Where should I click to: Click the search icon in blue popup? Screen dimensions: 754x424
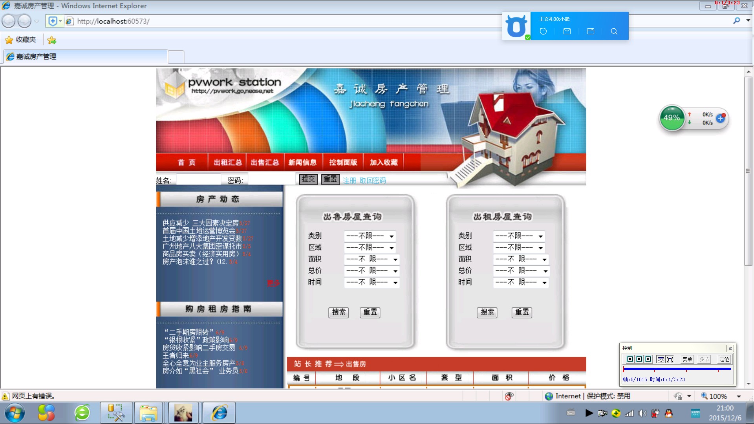pyautogui.click(x=614, y=31)
